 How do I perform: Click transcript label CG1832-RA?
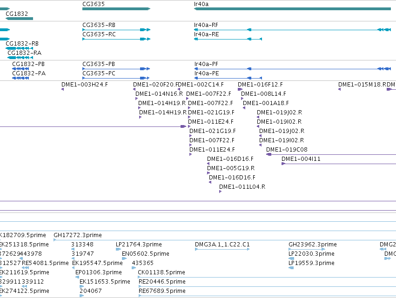(x=25, y=53)
